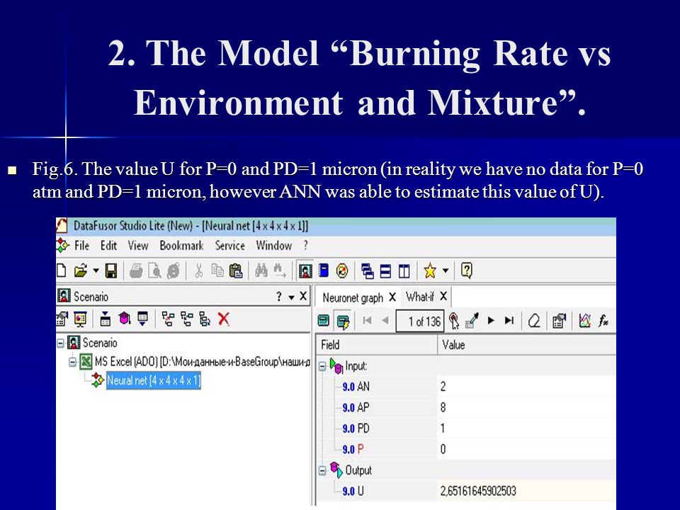
Task: Click the Cascade windows icon
Action: coord(368,271)
